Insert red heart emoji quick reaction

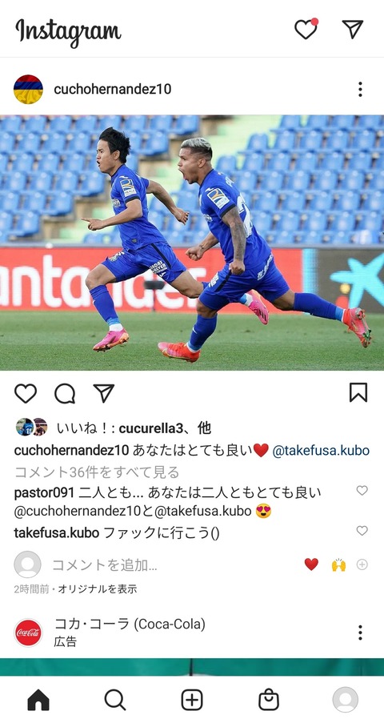311,564
